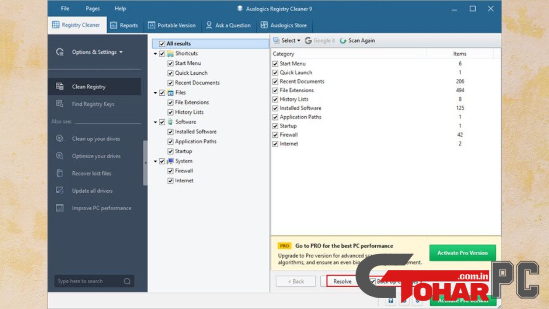Open Find Registry Keys
The height and width of the screenshot is (309, 549).
click(93, 104)
